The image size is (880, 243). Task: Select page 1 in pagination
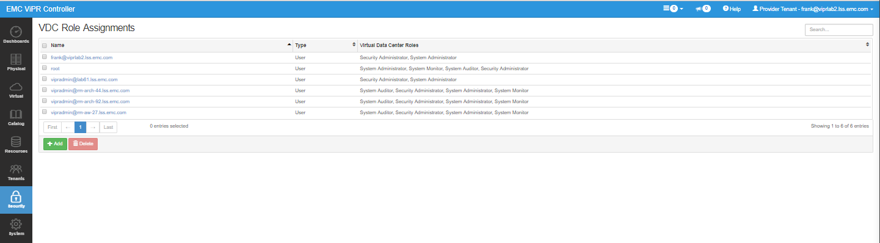[81, 127]
